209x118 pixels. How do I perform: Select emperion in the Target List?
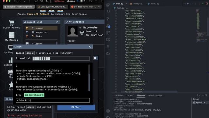coord(41,32)
